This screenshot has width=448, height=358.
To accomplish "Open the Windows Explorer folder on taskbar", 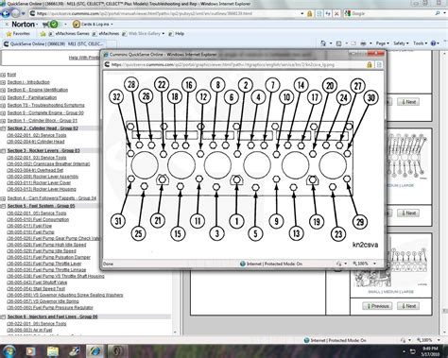I will pyautogui.click(x=53, y=351).
